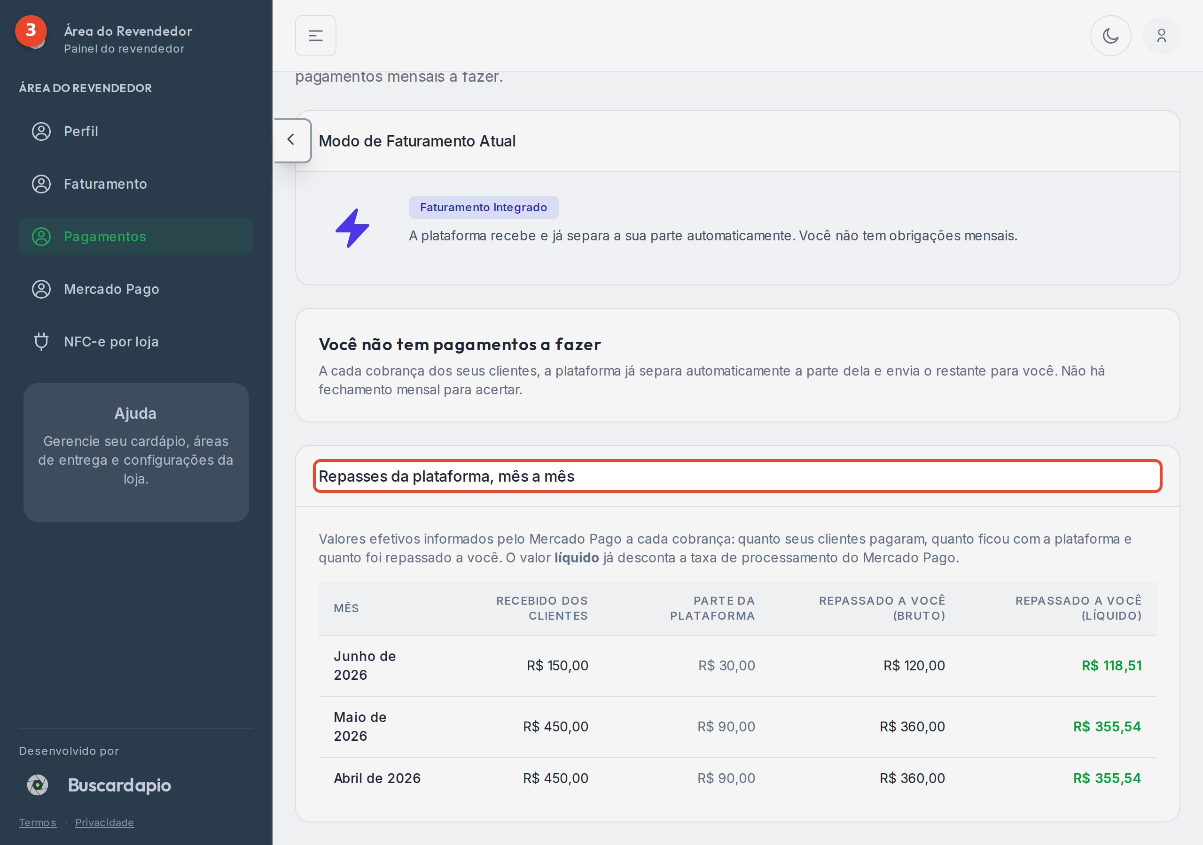Viewport: 1203px width, 845px height.
Task: Select the Maio de 2026 row label
Action: pos(360,726)
